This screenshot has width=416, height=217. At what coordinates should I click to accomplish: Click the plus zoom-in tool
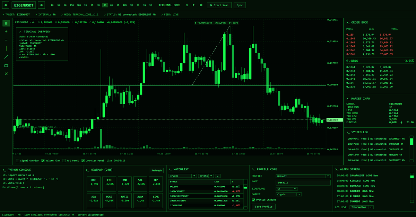tap(6, 31)
